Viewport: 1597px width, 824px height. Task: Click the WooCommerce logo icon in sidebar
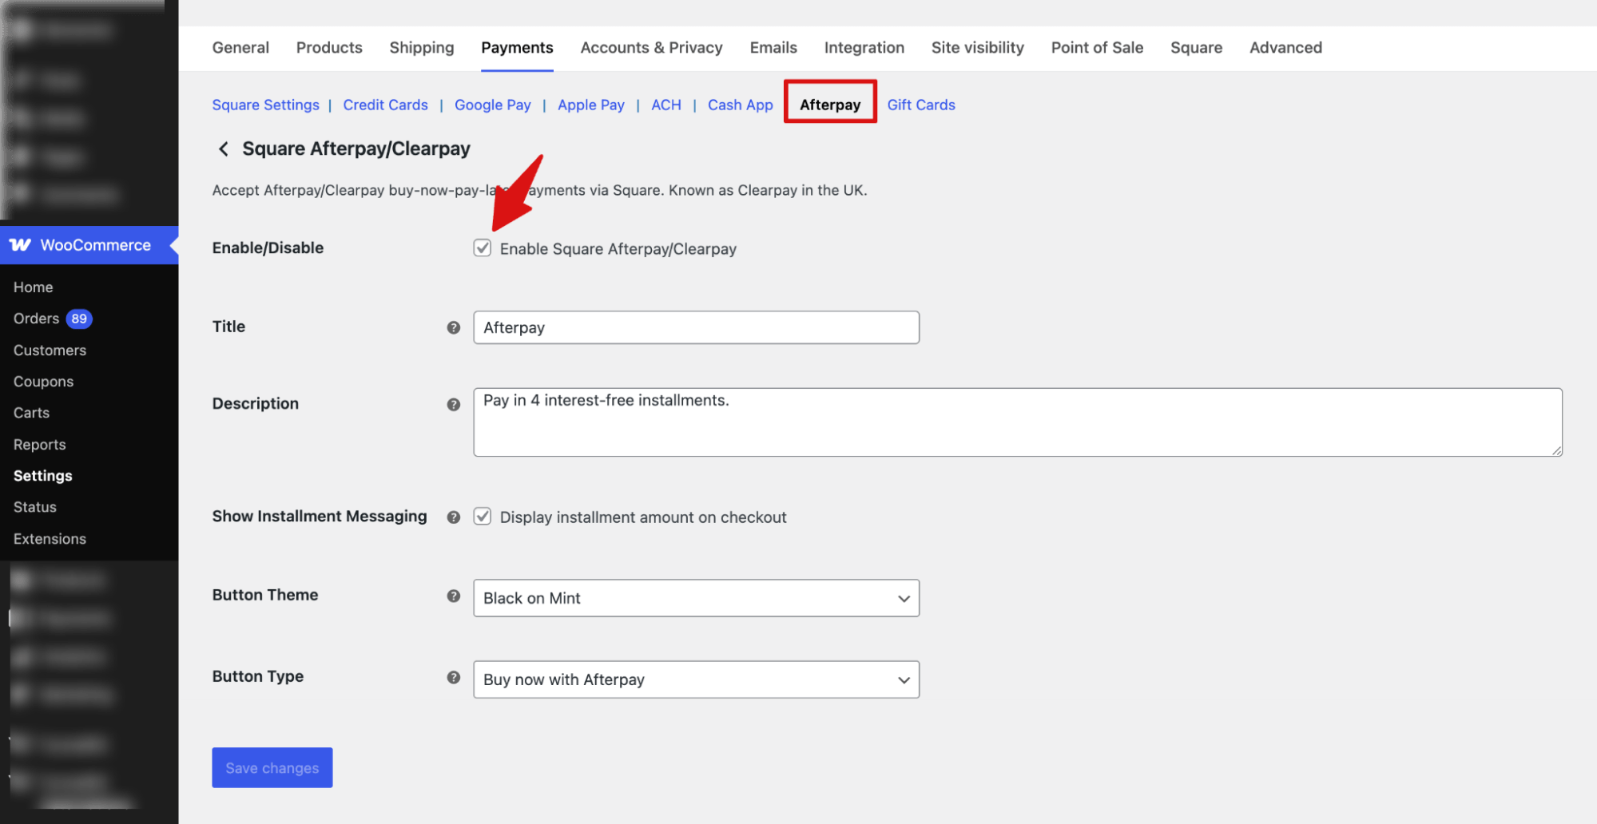click(21, 245)
